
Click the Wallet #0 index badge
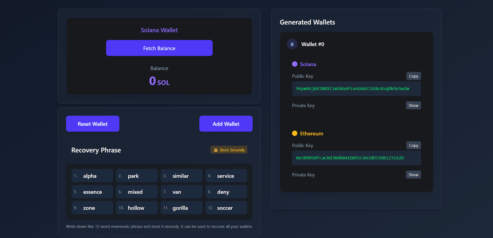point(292,44)
